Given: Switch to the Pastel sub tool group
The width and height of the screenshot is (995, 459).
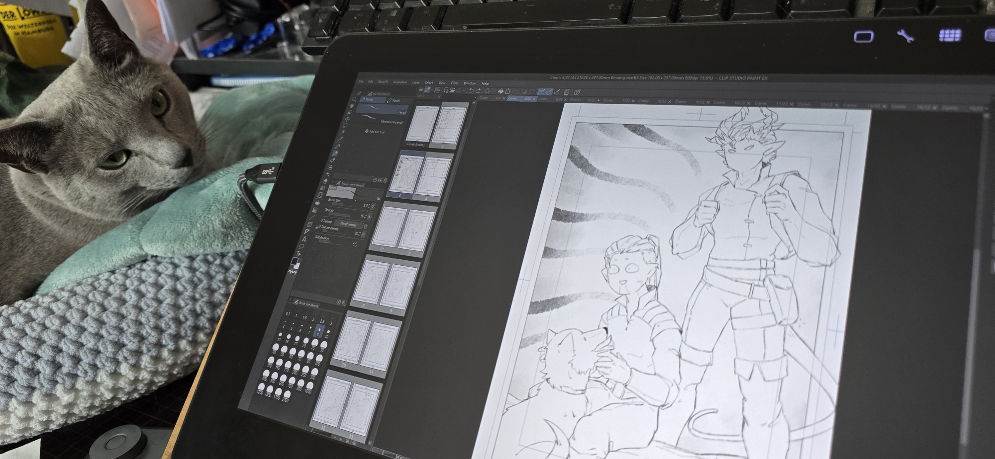Looking at the screenshot, I should click(394, 100).
